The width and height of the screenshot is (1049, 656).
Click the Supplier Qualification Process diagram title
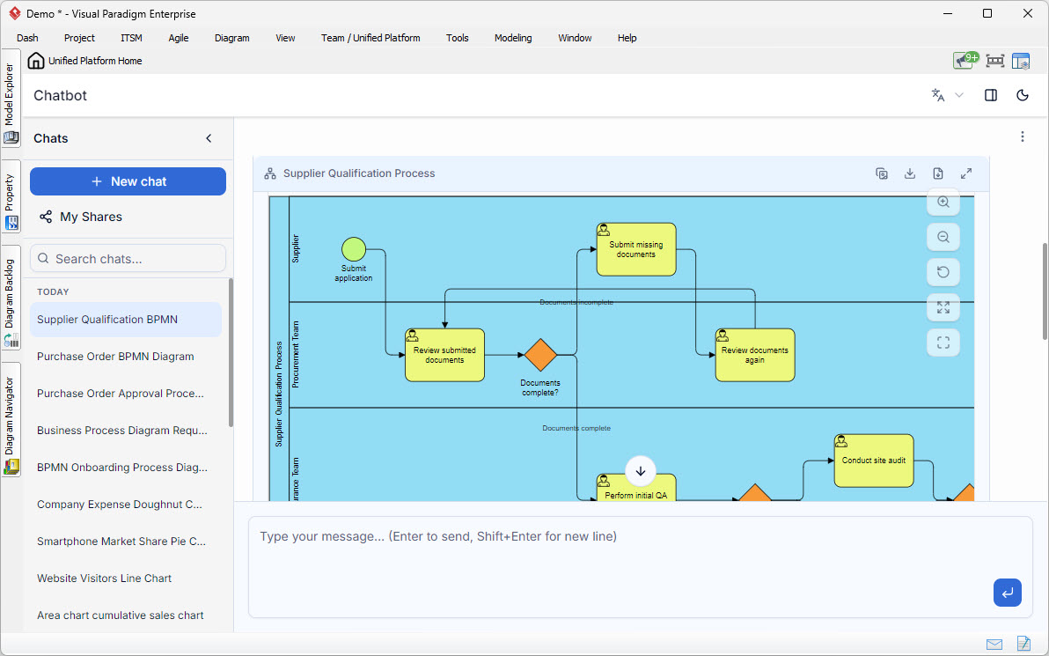[x=359, y=173]
